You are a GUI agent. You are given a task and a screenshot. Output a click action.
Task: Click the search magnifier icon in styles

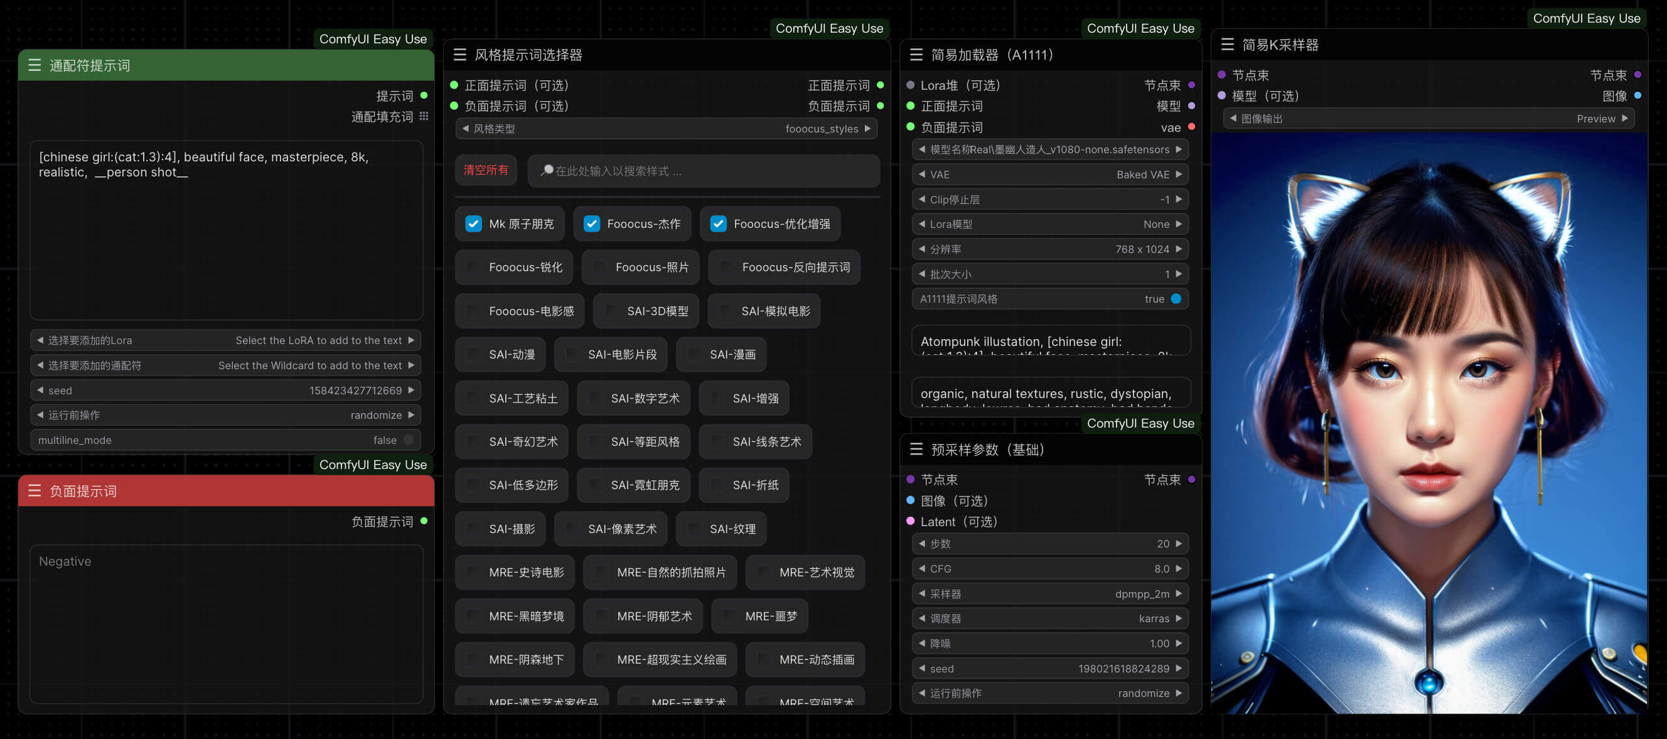point(547,170)
